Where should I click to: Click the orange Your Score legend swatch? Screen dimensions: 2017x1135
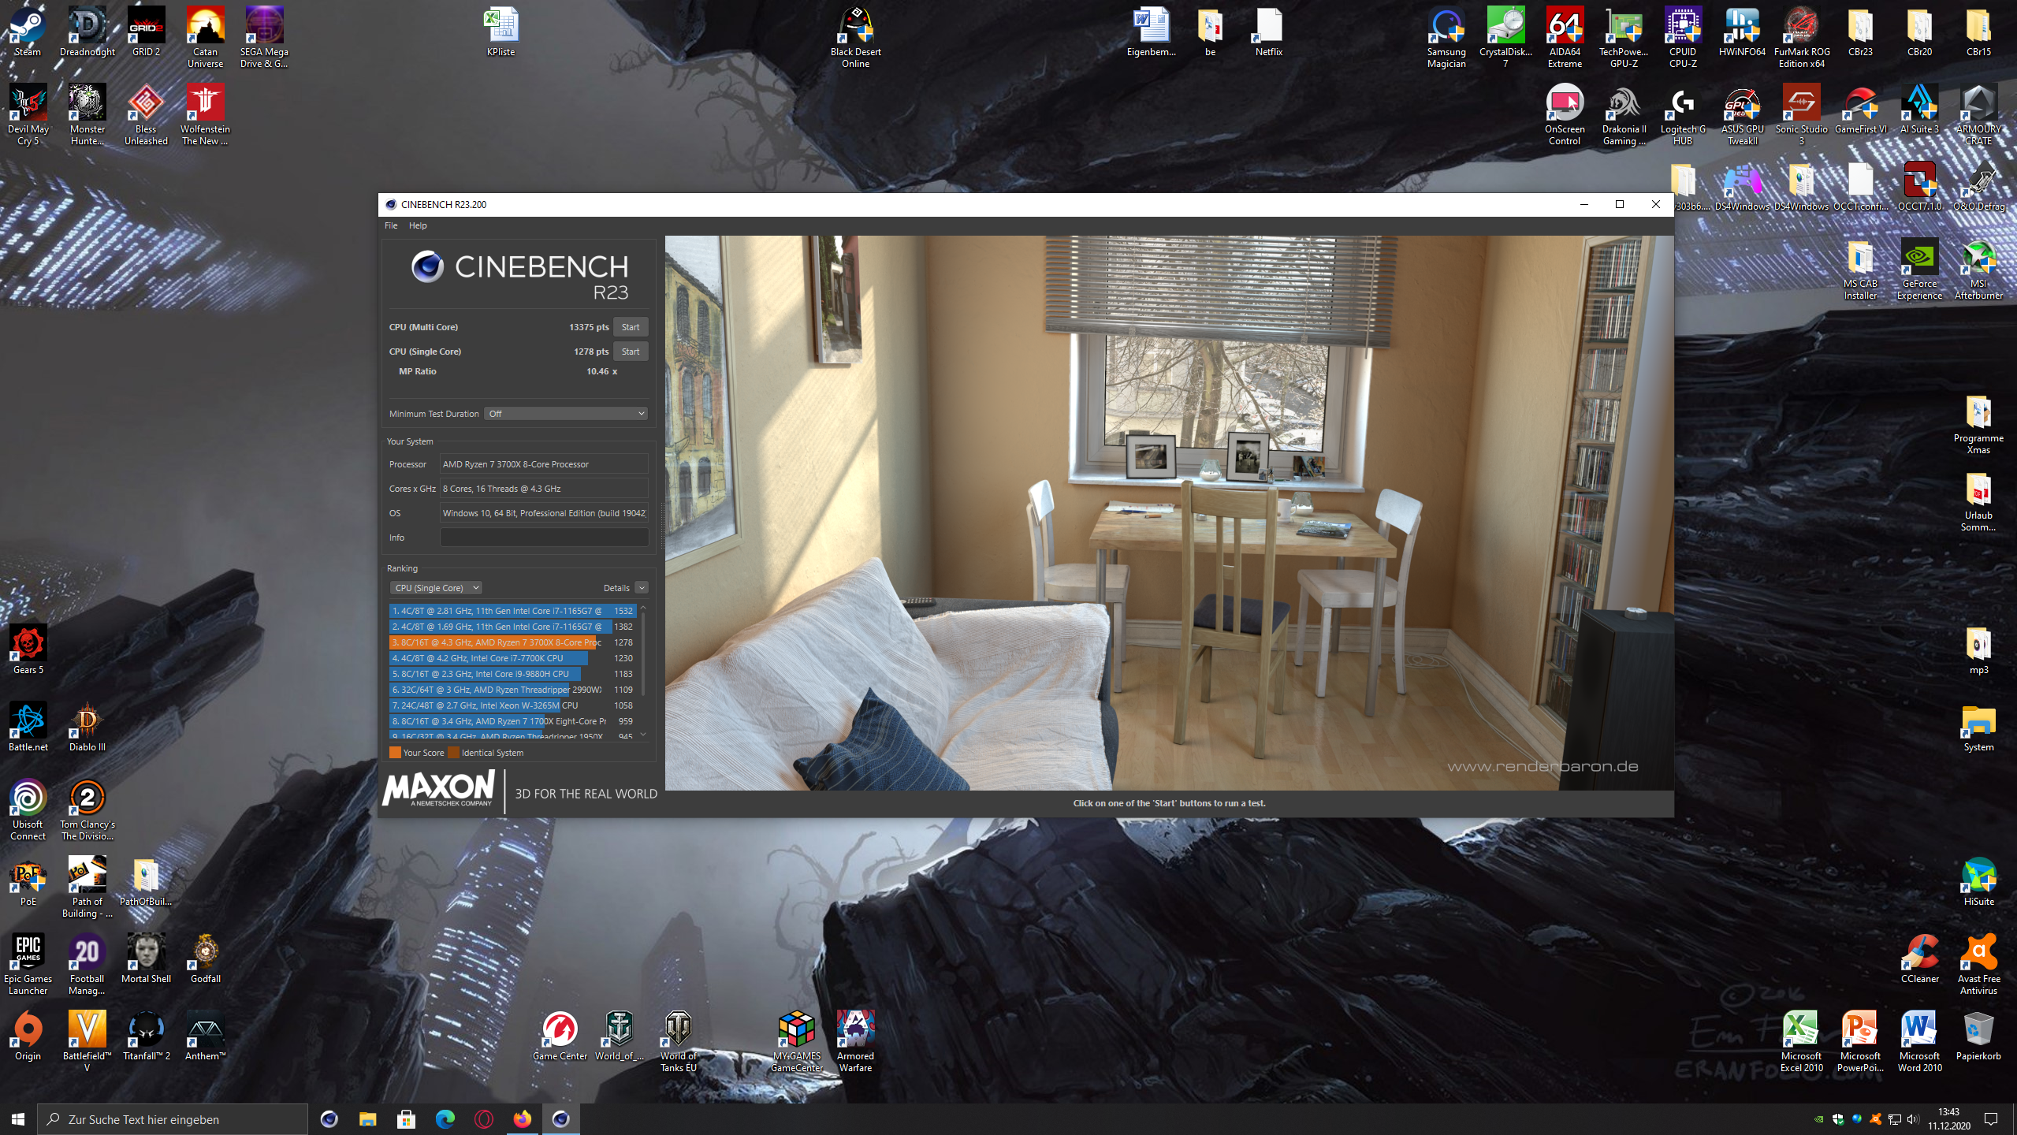(396, 753)
